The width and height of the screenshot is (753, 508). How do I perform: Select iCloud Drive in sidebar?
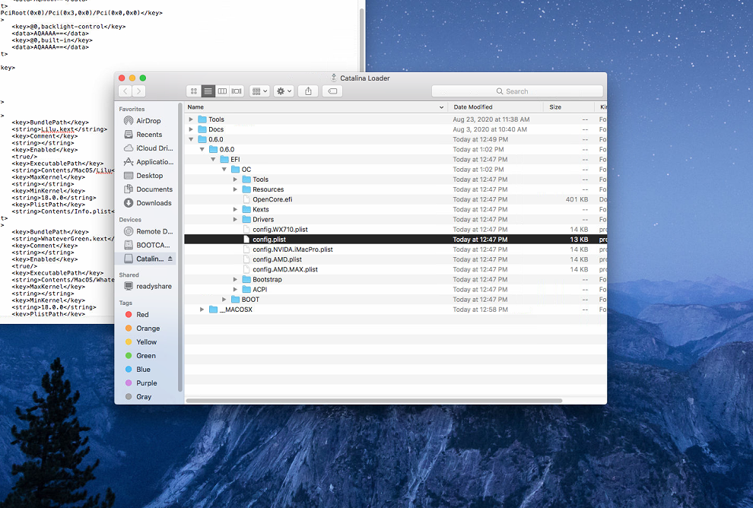tap(154, 148)
